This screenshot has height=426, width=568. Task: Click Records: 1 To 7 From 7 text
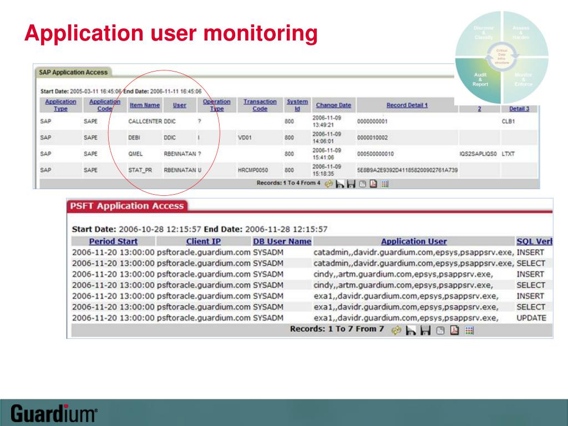pos(337,329)
